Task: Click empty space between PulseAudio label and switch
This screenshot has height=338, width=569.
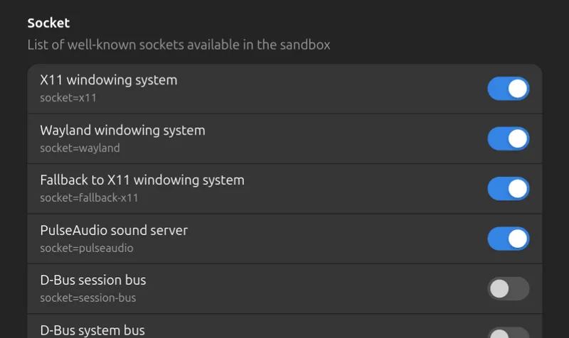Action: pyautogui.click(x=337, y=239)
